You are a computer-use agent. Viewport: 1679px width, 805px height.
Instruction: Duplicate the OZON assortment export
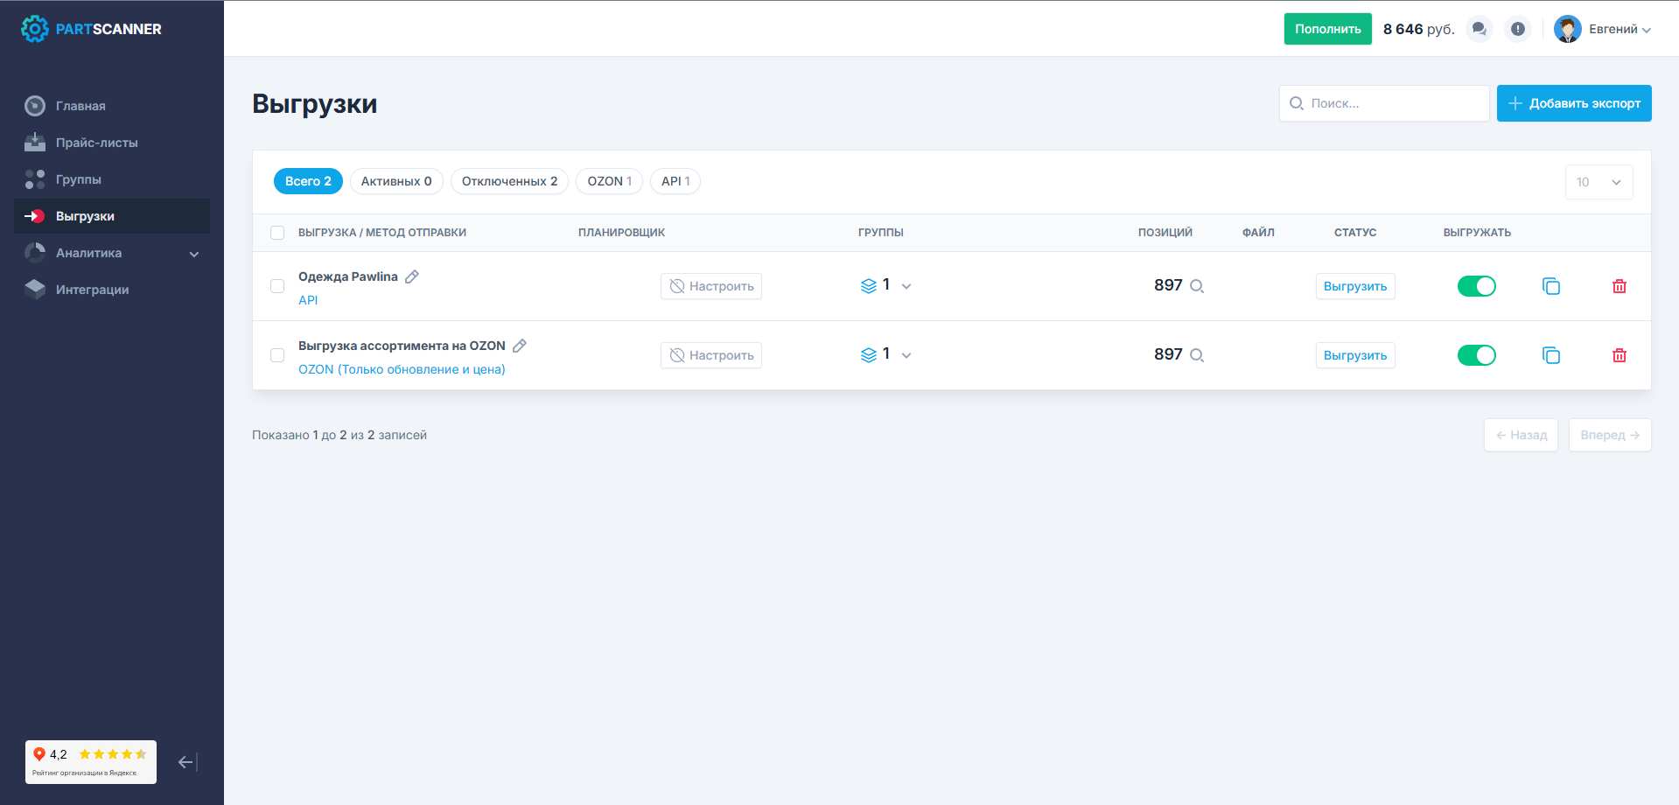pyautogui.click(x=1551, y=355)
